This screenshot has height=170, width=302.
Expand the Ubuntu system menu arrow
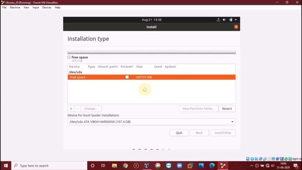pos(236,20)
